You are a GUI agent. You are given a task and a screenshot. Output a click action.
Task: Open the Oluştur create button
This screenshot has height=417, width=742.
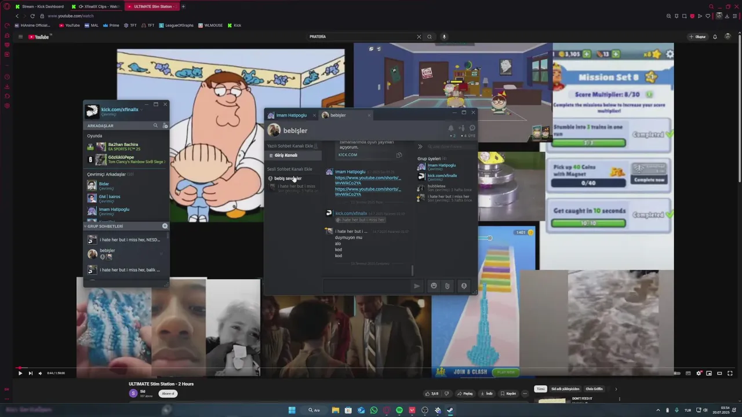point(697,36)
